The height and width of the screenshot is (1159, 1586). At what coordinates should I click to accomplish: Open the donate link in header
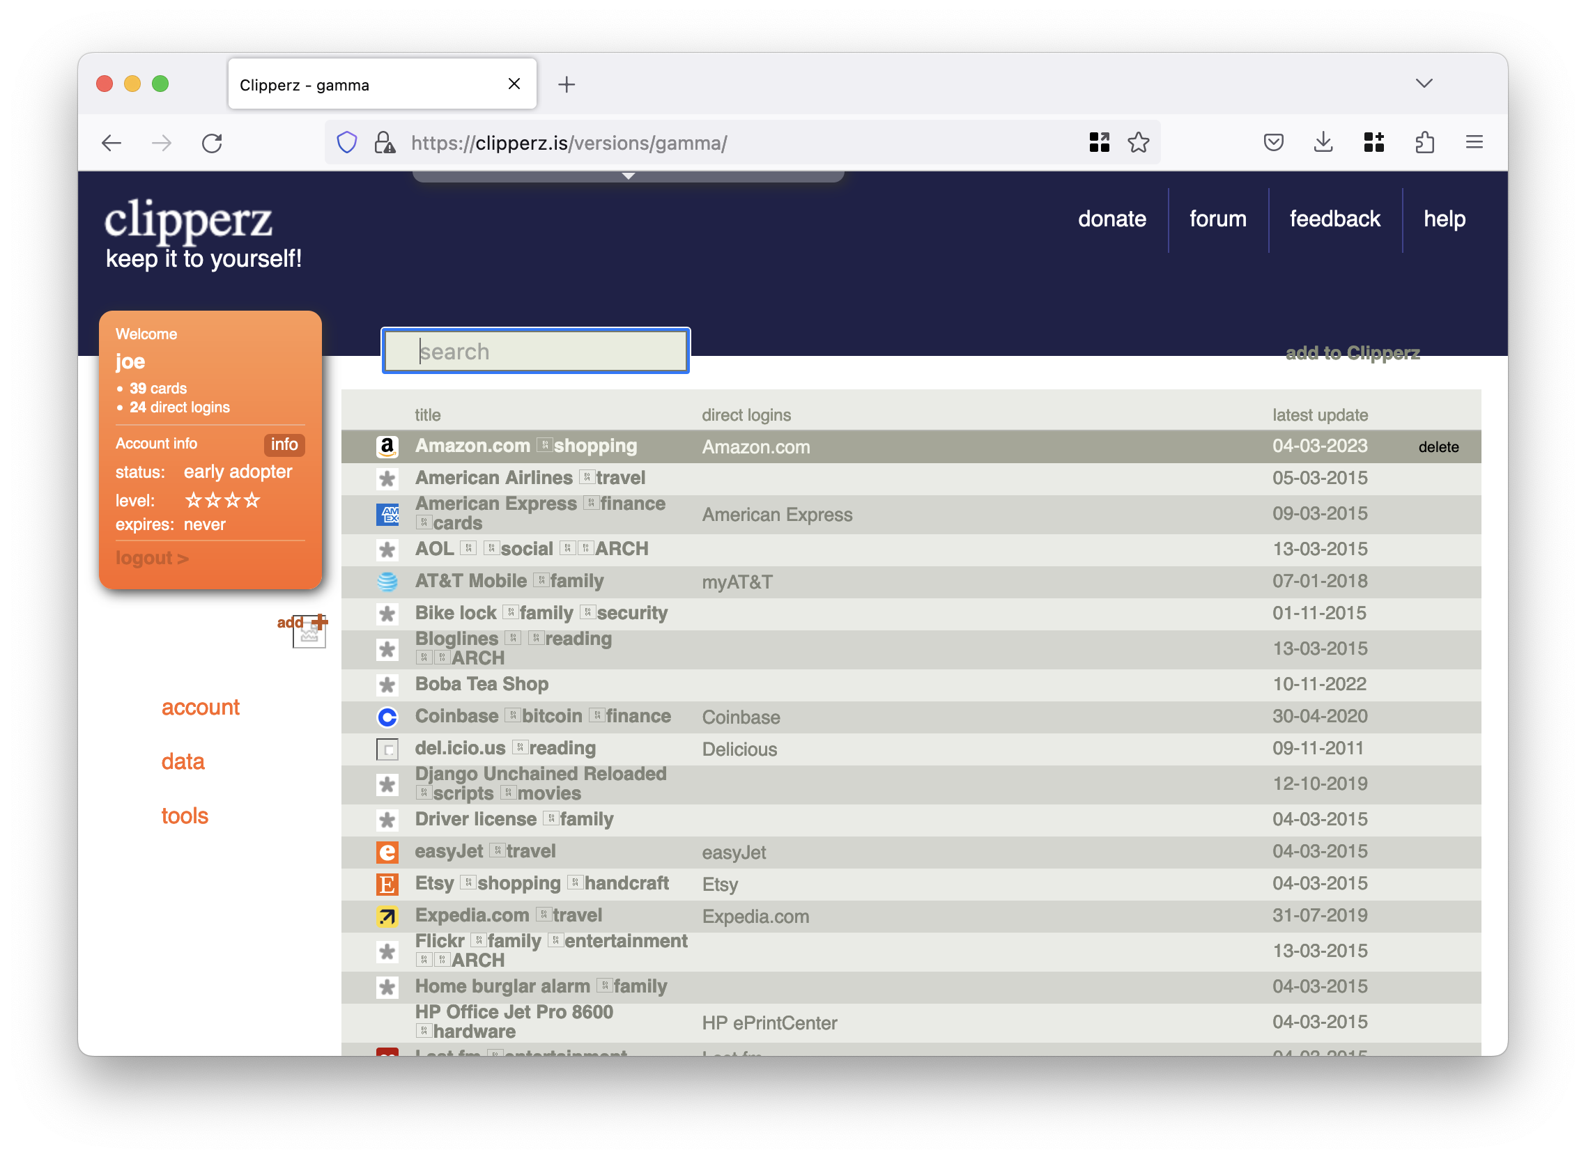pos(1112,219)
